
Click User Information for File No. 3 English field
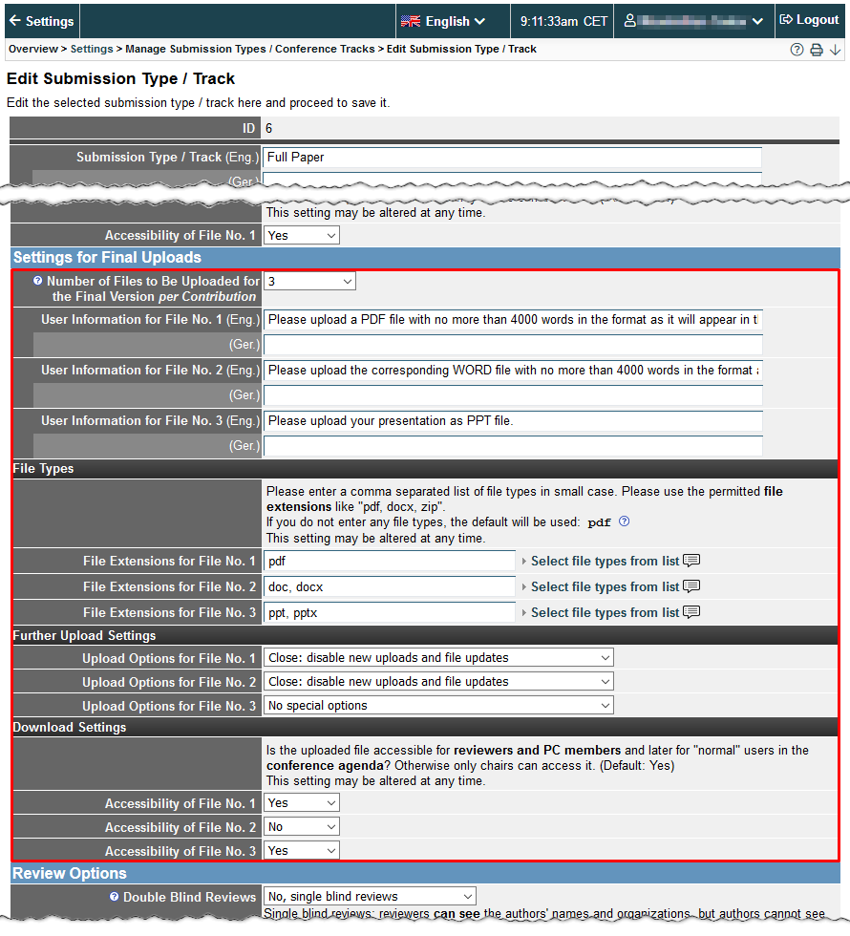click(x=513, y=421)
